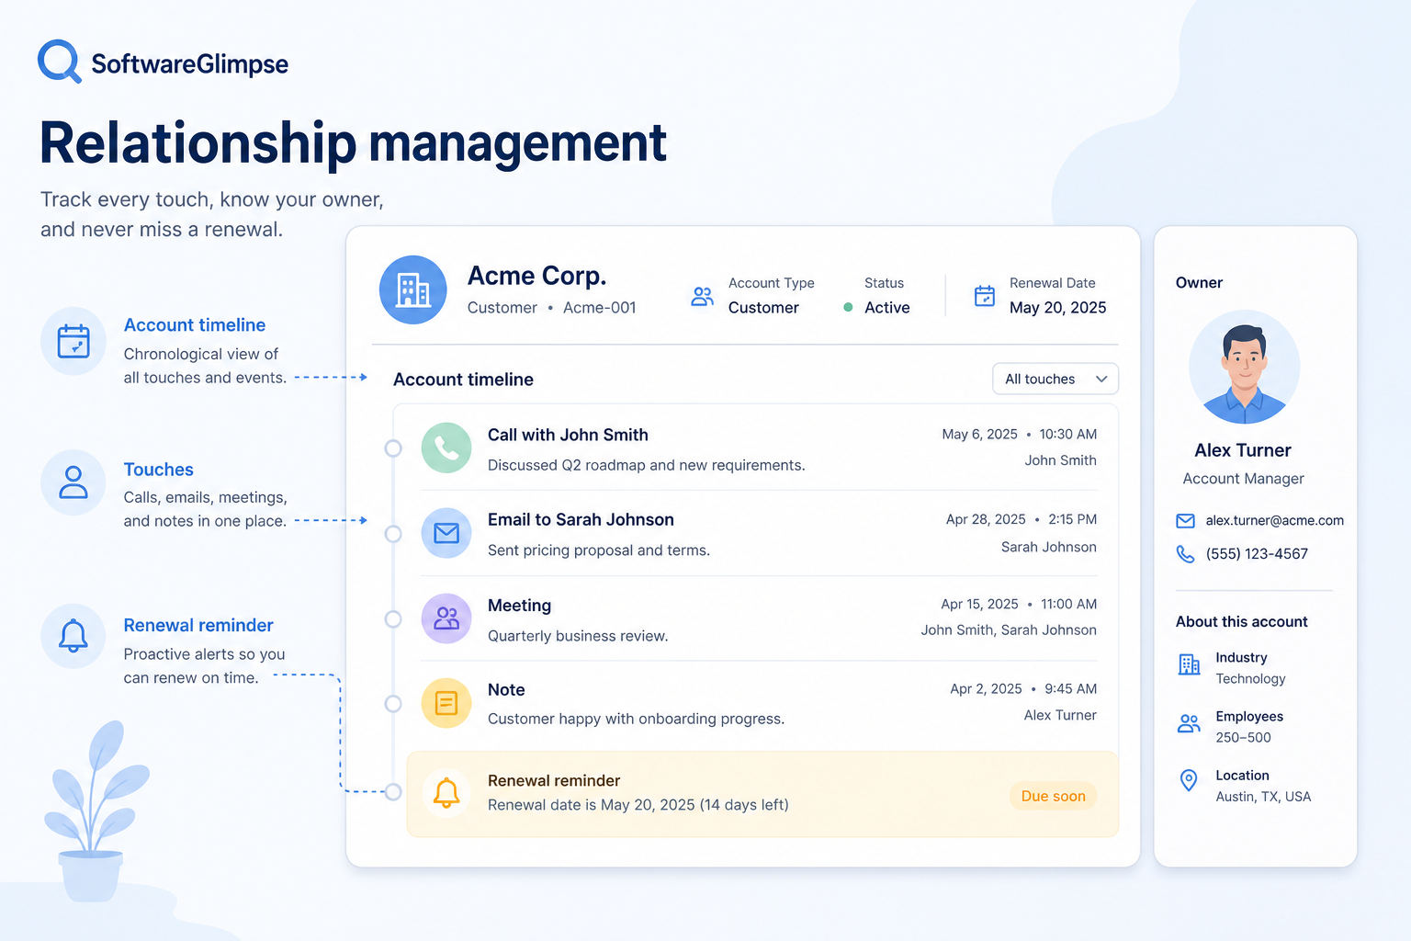Click the 'Apr 2, 2025 • 9:45 AM' timestamp

(x=1023, y=688)
